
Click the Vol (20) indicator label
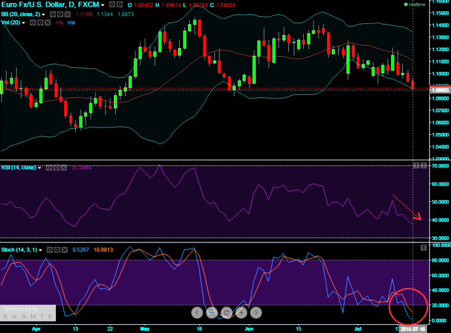[11, 23]
